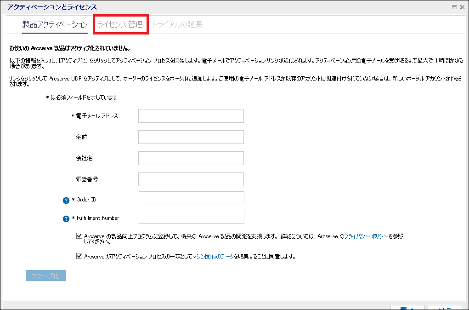The height and width of the screenshot is (310, 469).
Task: Click the Fulfillment Number help question icon
Action: 66,218
